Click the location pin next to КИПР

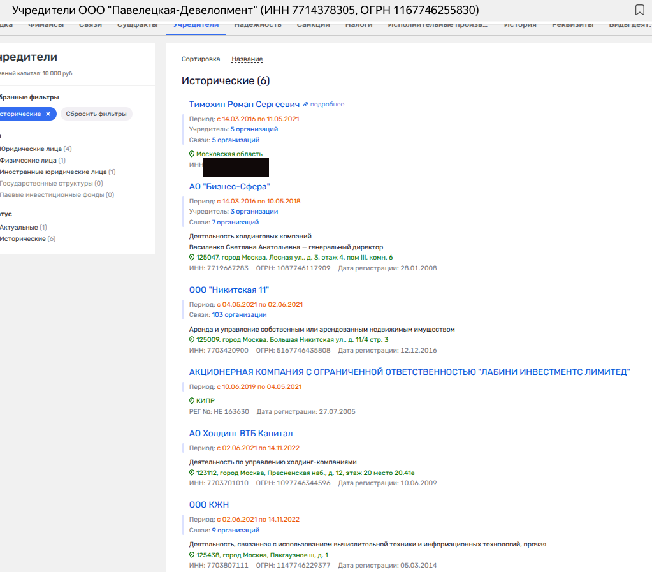192,401
